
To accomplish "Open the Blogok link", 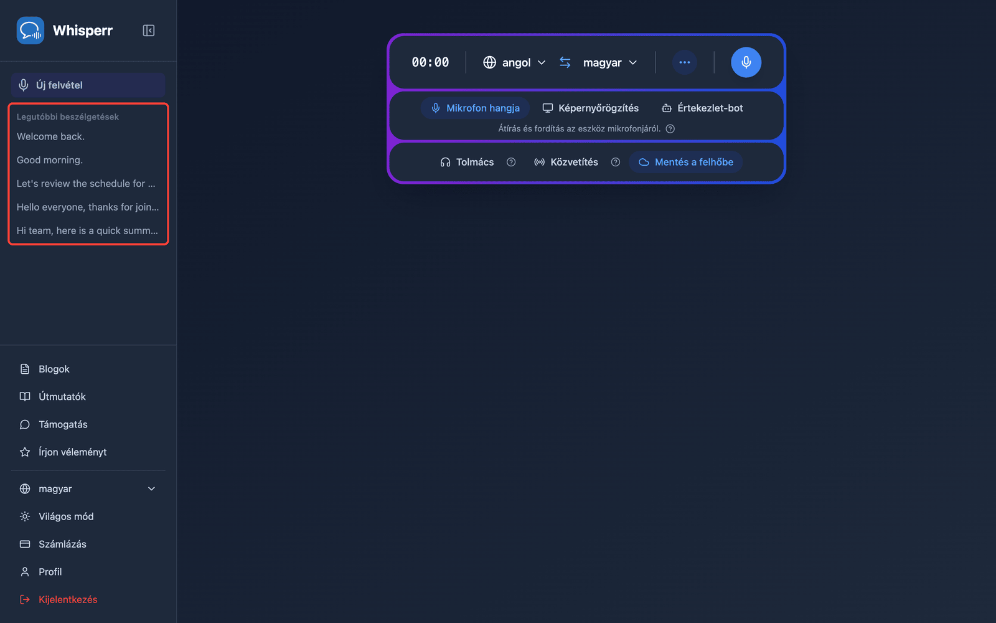I will (x=88, y=369).
